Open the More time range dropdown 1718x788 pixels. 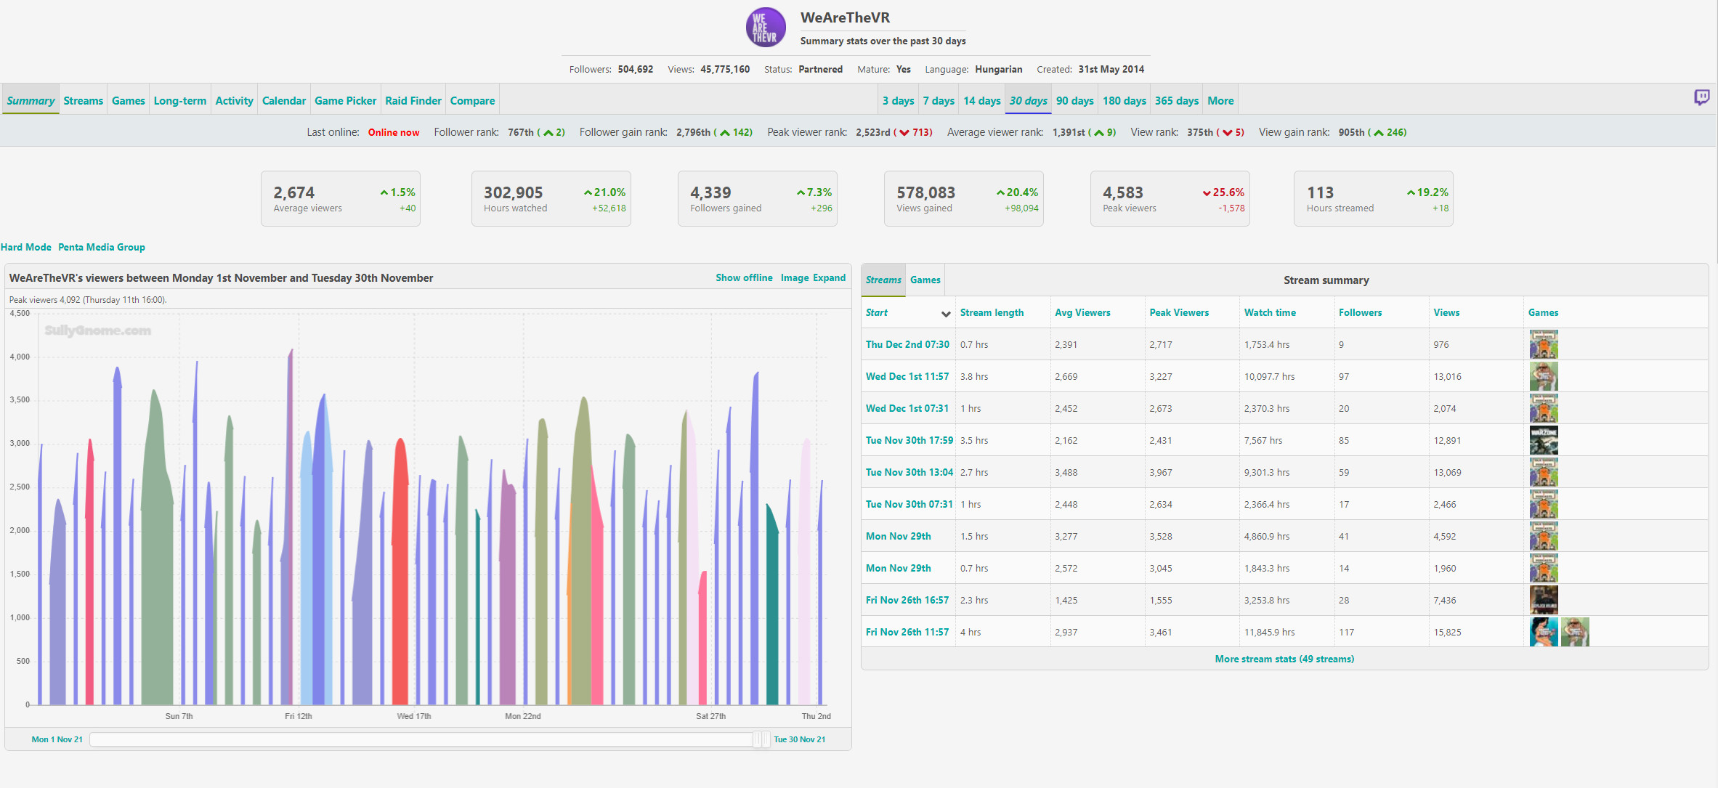tap(1220, 101)
